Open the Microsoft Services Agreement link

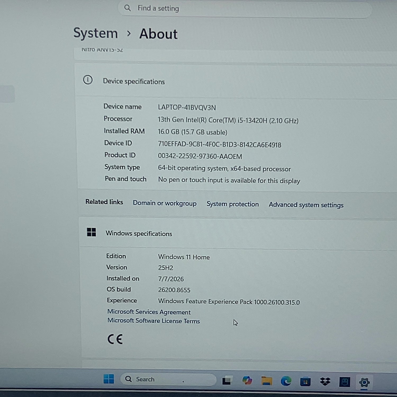pyautogui.click(x=149, y=312)
